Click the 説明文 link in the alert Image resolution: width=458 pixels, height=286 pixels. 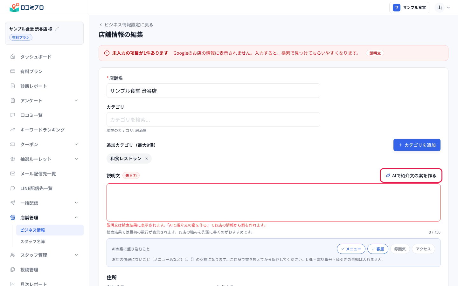tap(375, 53)
